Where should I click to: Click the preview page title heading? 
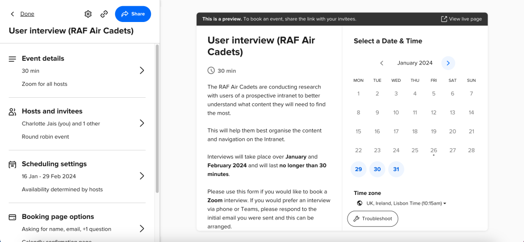coord(261,46)
